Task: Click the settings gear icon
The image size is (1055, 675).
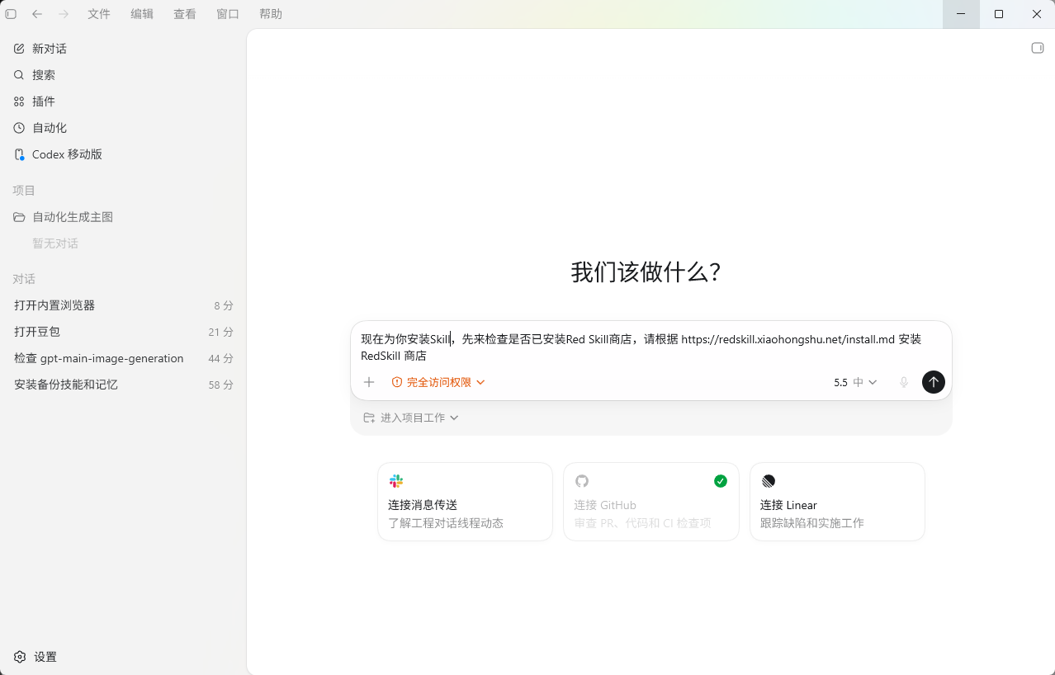Action: tap(20, 657)
